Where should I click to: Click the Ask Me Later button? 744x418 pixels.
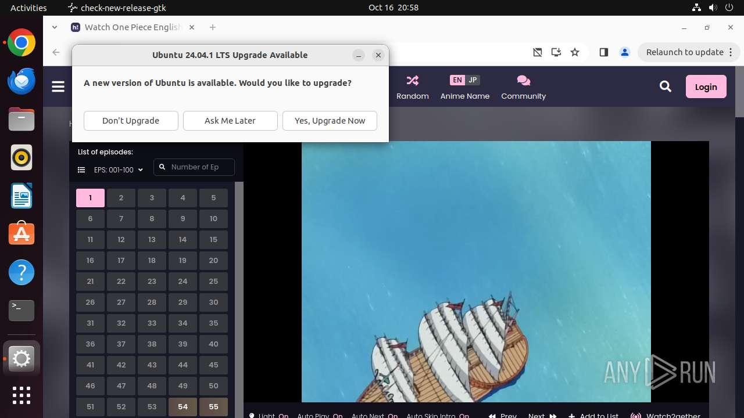click(230, 121)
